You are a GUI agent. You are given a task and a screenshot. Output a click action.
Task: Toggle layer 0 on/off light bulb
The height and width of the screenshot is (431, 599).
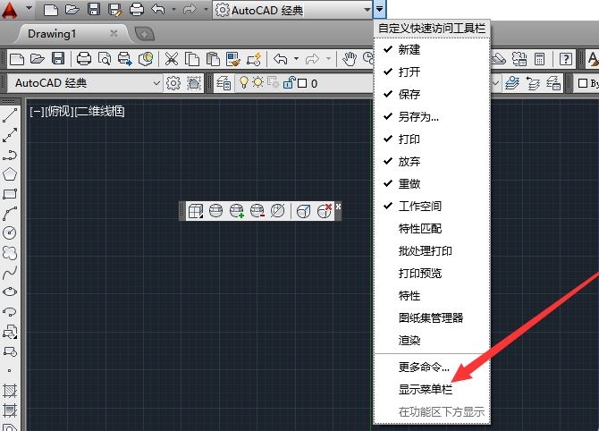[x=244, y=82]
